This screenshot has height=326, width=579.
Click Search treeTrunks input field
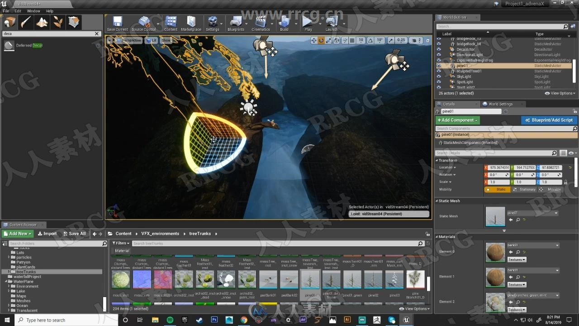click(277, 243)
